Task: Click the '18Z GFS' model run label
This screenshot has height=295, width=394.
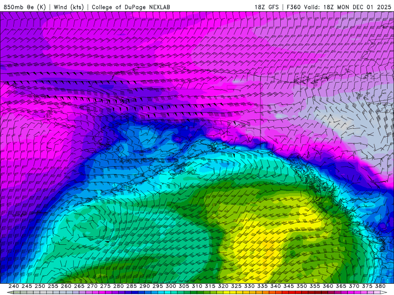Action: point(266,7)
